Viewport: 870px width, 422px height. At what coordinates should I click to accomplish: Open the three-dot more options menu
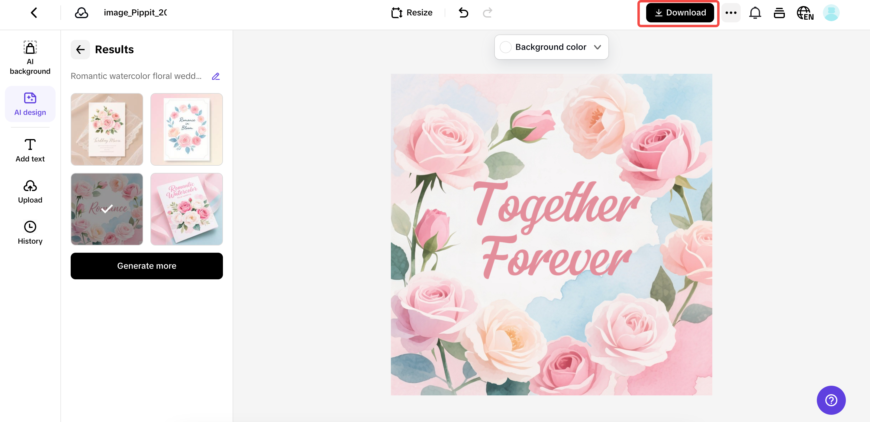tap(731, 13)
